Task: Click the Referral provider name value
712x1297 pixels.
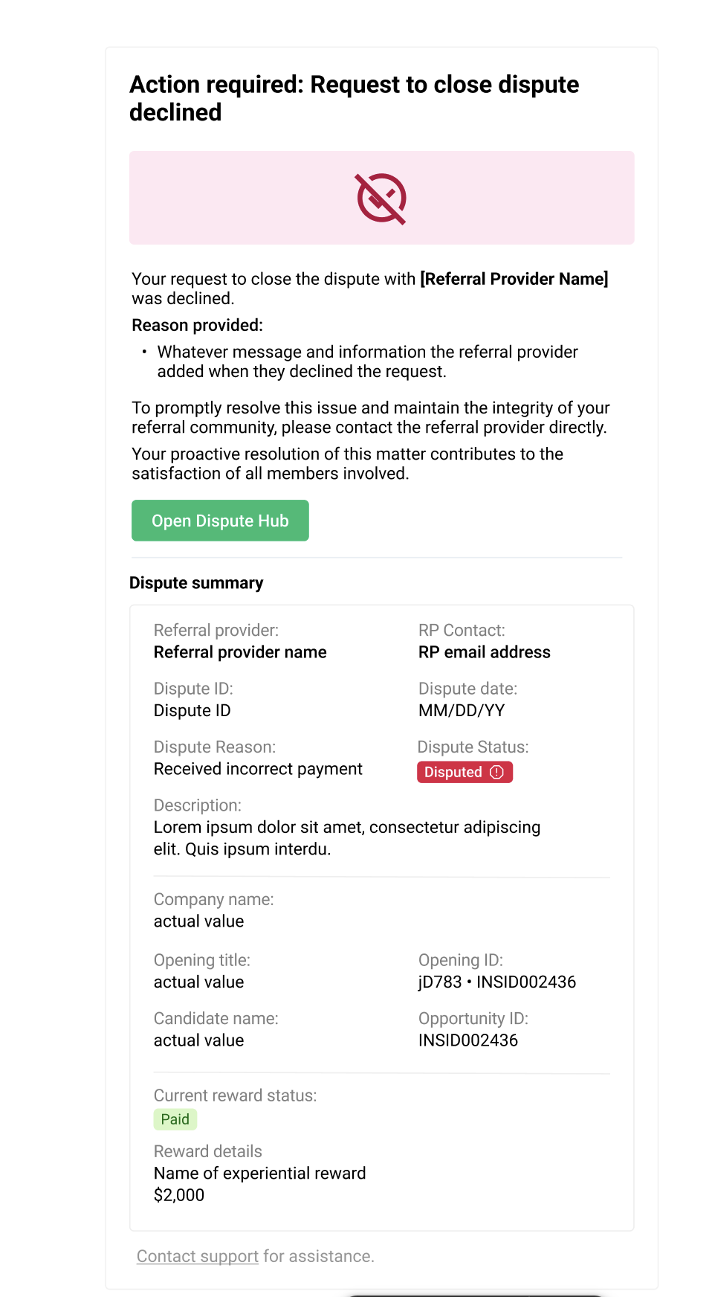Action: pyautogui.click(x=240, y=652)
